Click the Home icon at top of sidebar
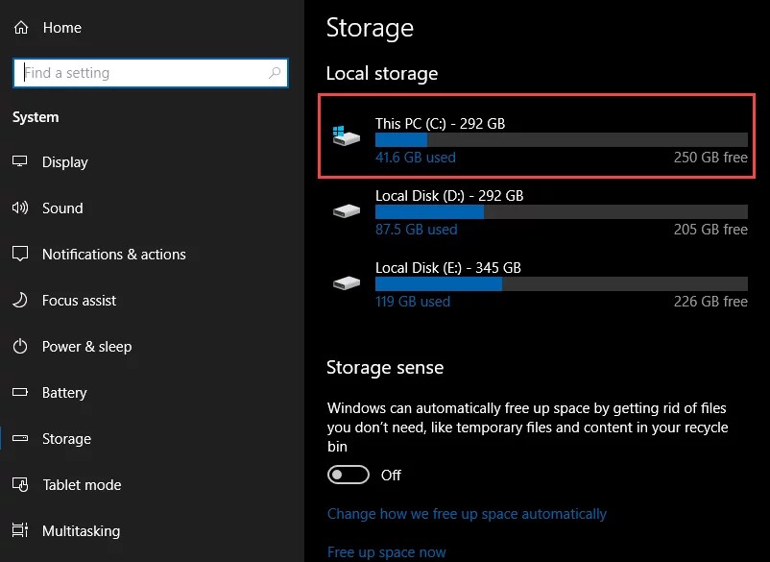The height and width of the screenshot is (562, 770). pyautogui.click(x=19, y=28)
